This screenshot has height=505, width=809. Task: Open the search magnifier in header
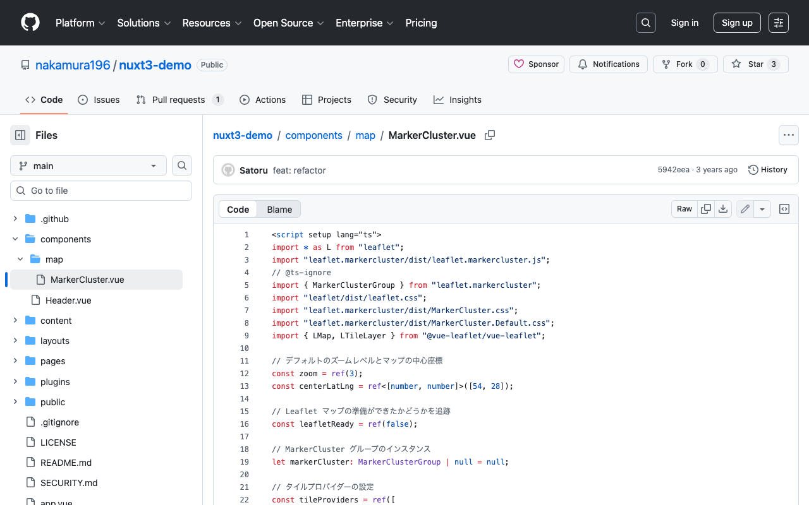click(x=645, y=23)
